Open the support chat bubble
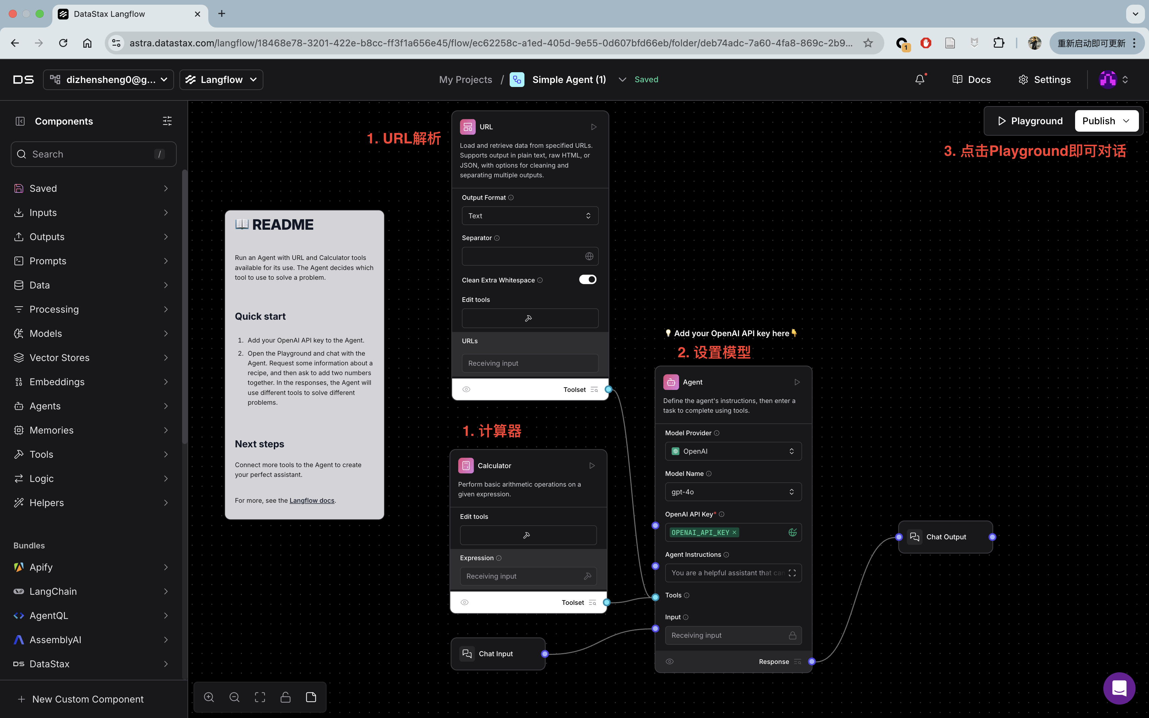The height and width of the screenshot is (718, 1149). click(1119, 688)
